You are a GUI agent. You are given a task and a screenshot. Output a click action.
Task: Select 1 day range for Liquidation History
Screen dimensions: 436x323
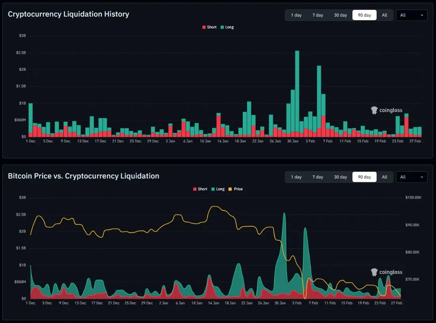click(296, 15)
